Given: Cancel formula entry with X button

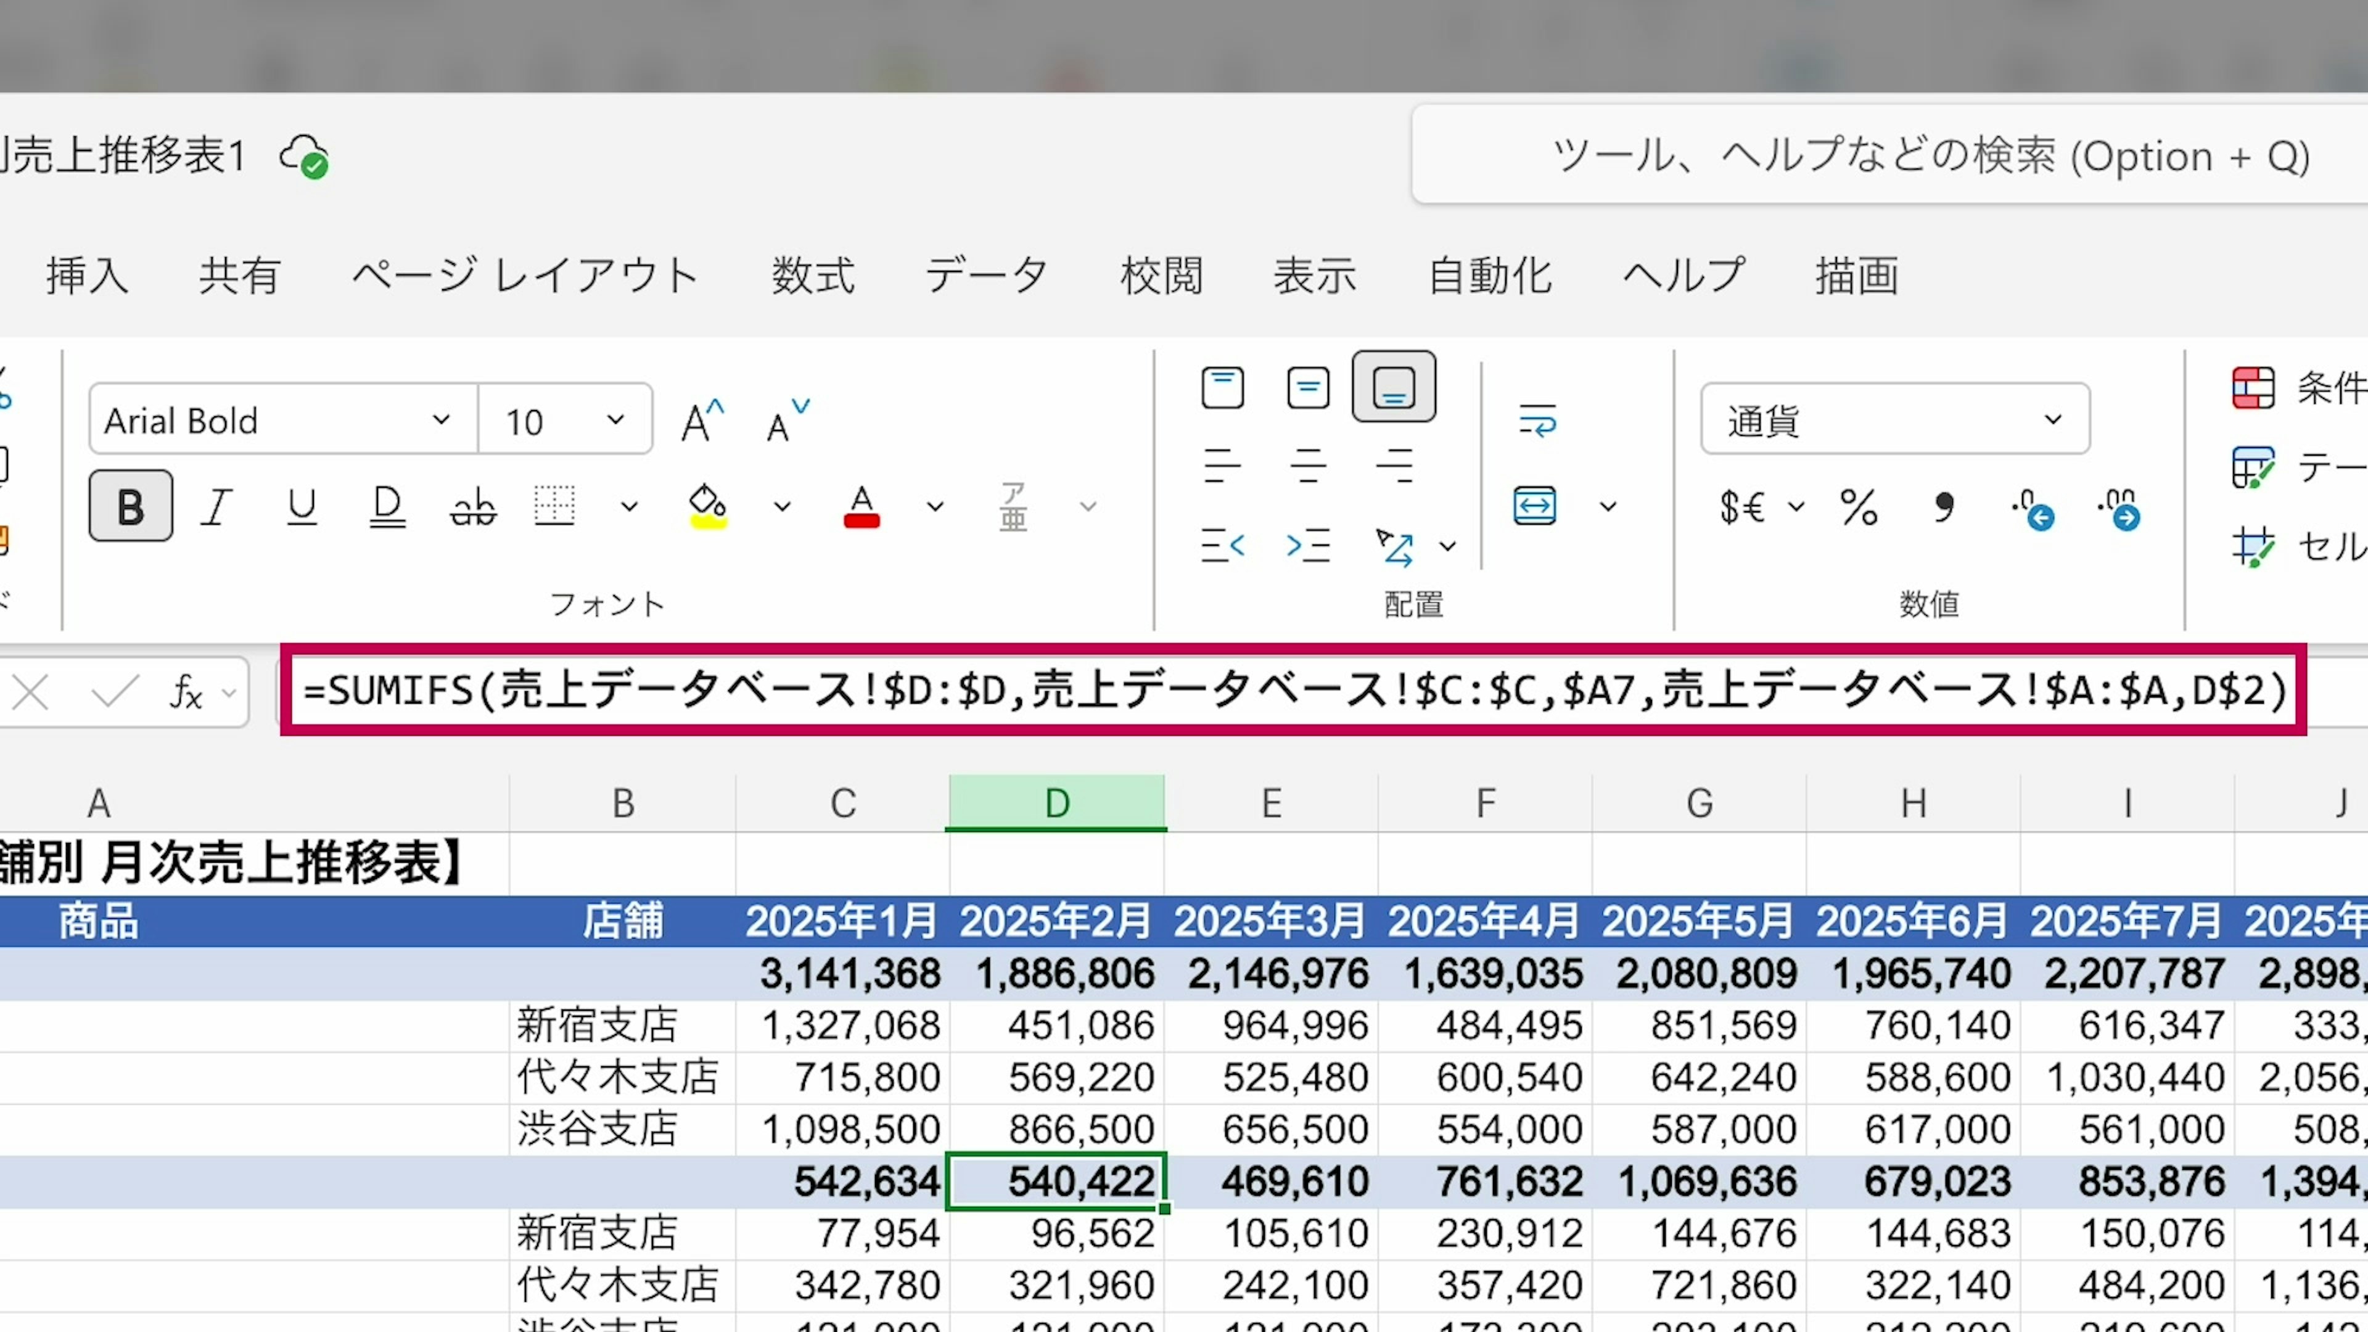Looking at the screenshot, I should [31, 692].
